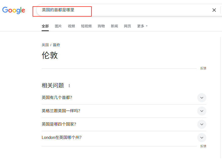The width and height of the screenshot is (222, 159).
Task: Open the 首府 breadcrumb link
Action: [x=56, y=45]
